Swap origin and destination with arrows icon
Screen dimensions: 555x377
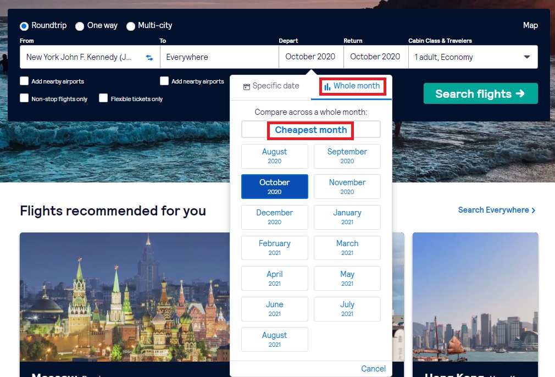pyautogui.click(x=149, y=57)
